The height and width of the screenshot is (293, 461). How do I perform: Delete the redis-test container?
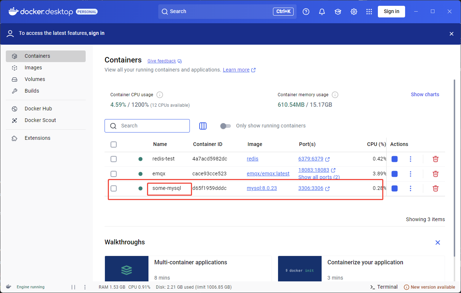pos(436,159)
